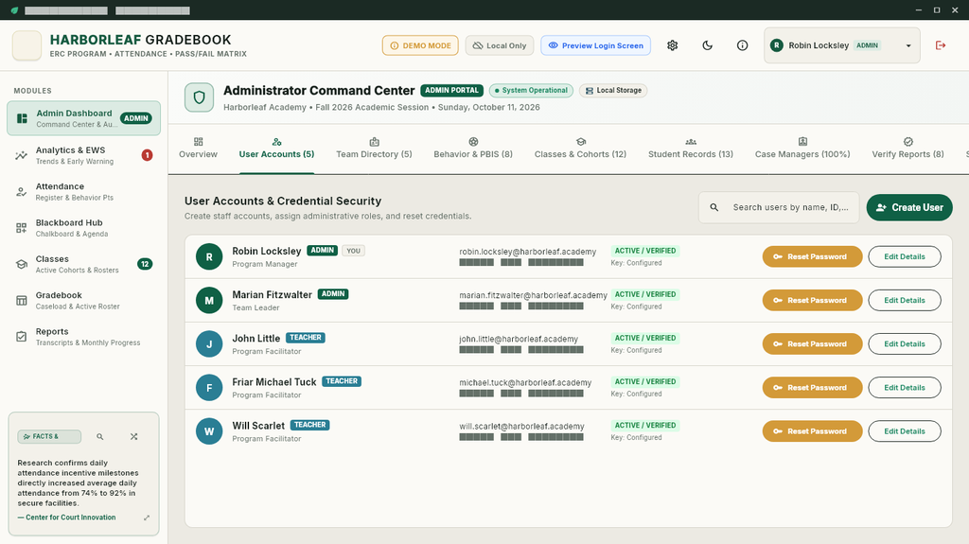Open the settings gear icon
Viewport: 969px width, 544px height.
click(673, 45)
